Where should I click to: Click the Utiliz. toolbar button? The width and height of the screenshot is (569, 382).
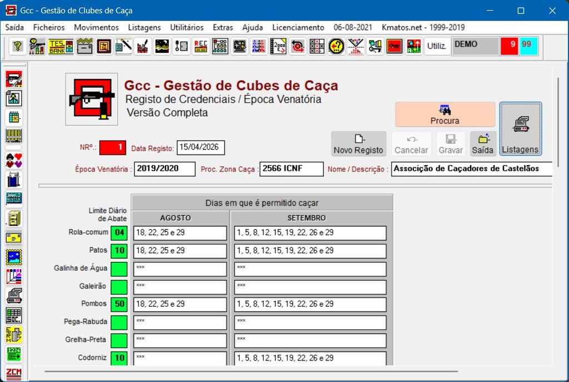pyautogui.click(x=437, y=46)
